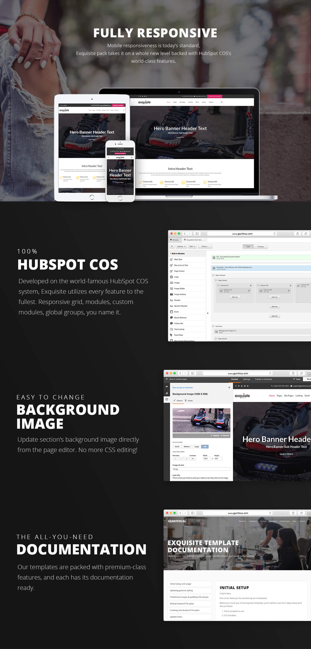Click Save and go to module list link
This screenshot has height=649, width=311.
(x=183, y=387)
